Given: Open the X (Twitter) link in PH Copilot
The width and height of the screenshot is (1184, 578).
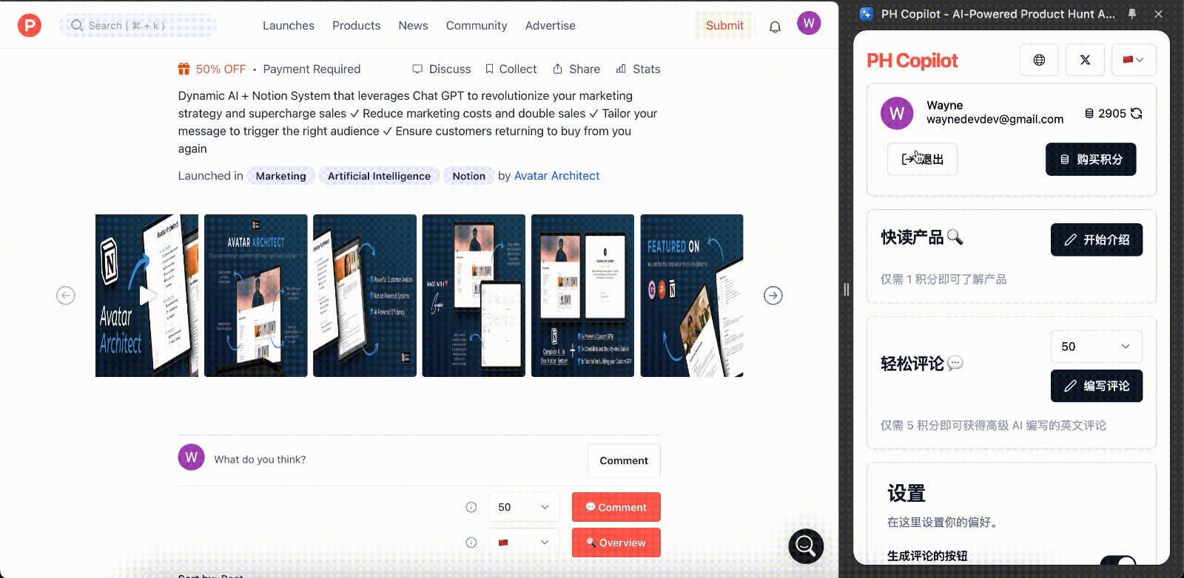Looking at the screenshot, I should tap(1085, 60).
